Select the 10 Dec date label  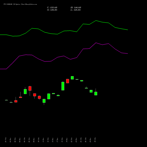click(x=39, y=140)
